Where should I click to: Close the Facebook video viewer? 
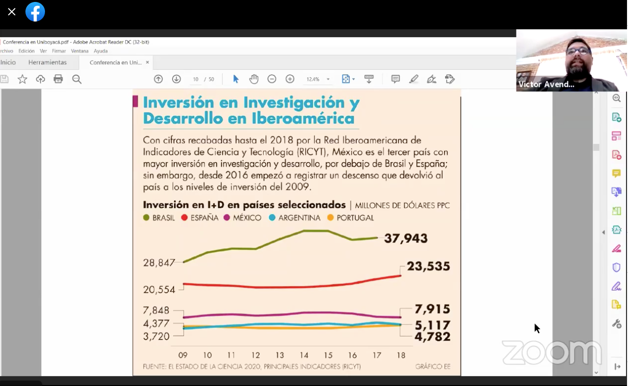pos(12,12)
